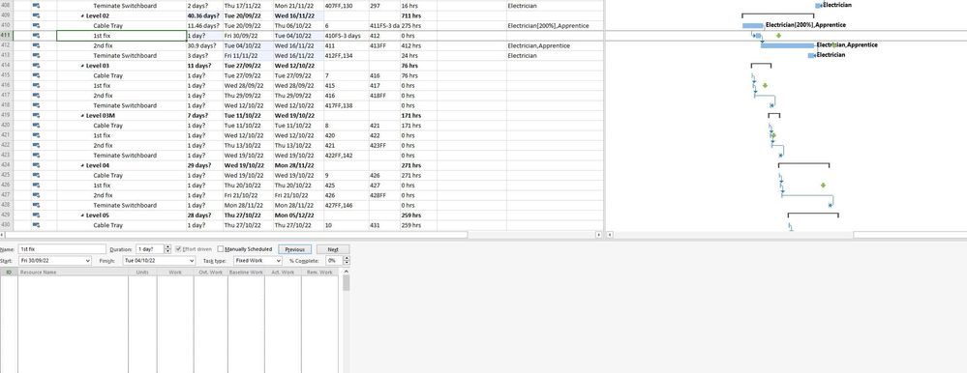Image resolution: width=967 pixels, height=373 pixels.
Task: Open the Task type dropdown
Action: tap(279, 261)
